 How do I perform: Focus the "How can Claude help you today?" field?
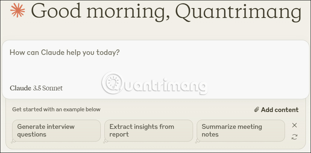(x=64, y=53)
